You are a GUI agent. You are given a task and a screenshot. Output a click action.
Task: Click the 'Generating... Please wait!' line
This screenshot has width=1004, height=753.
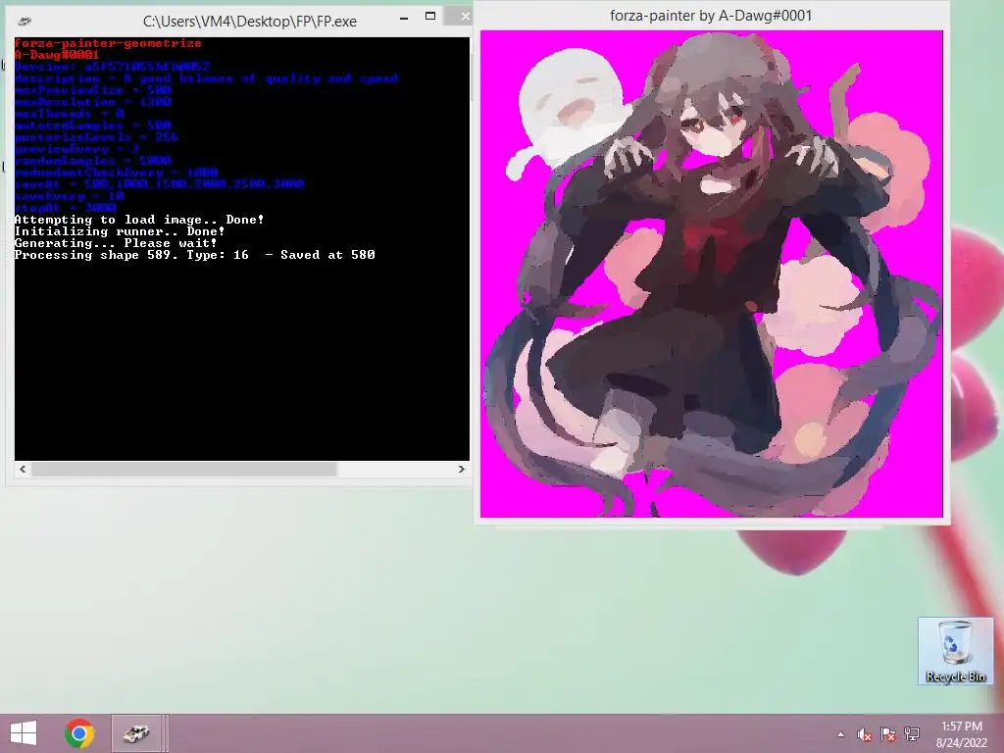point(116,243)
